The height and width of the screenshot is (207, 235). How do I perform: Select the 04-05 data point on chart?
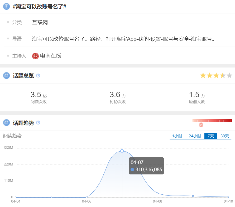(51, 197)
